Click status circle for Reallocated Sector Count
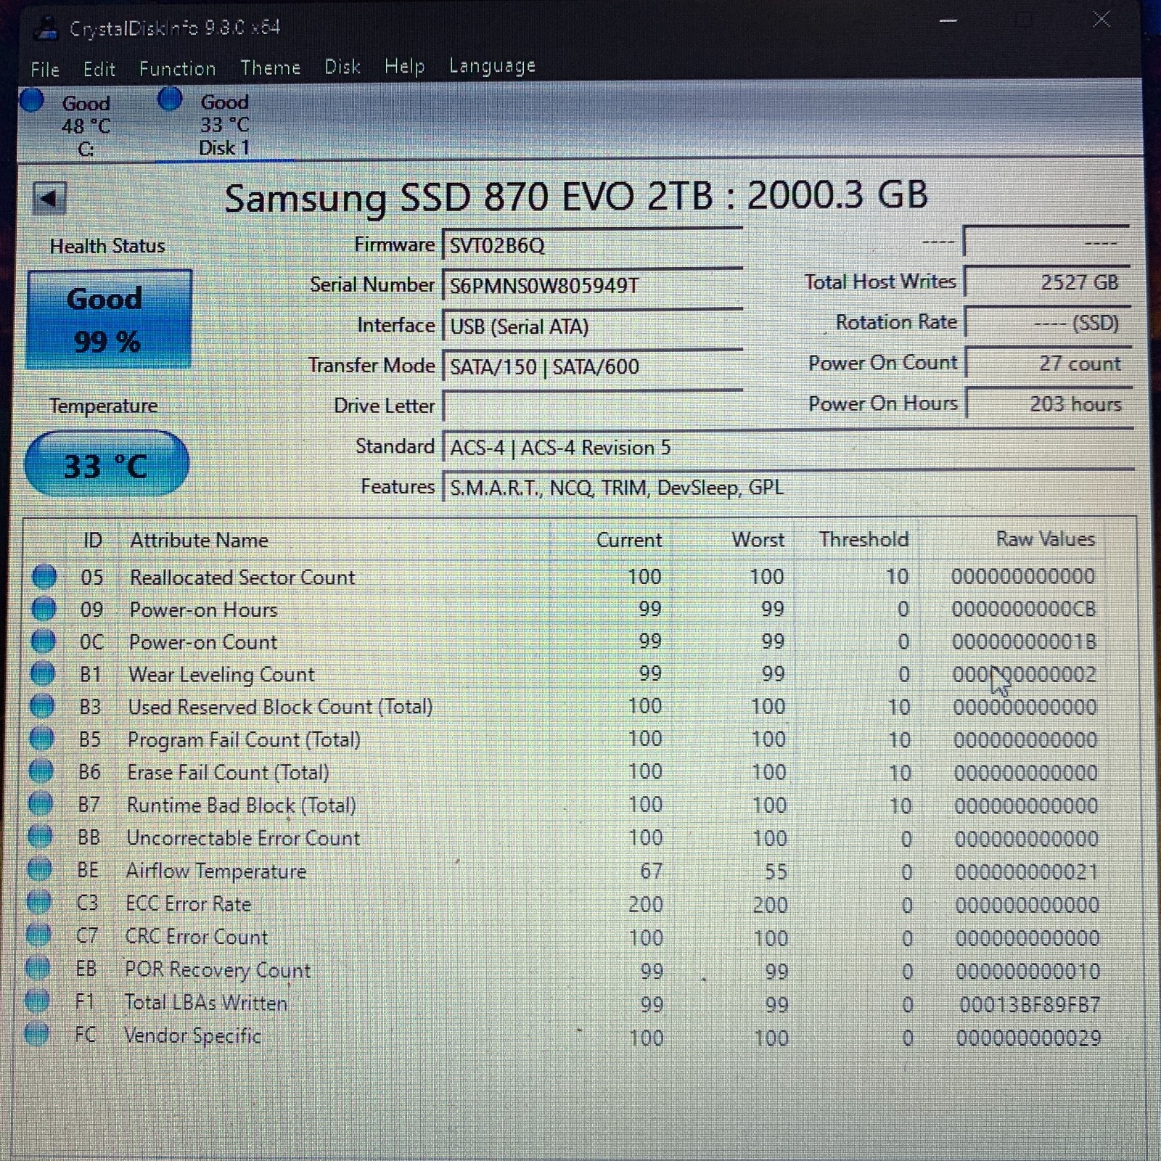Image resolution: width=1161 pixels, height=1161 pixels. [44, 576]
